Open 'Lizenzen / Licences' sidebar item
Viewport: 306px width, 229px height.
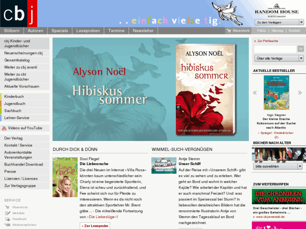24,179
